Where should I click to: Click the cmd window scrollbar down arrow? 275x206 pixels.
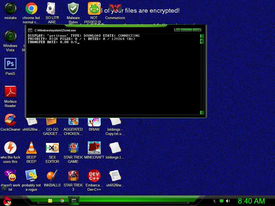click(x=202, y=112)
